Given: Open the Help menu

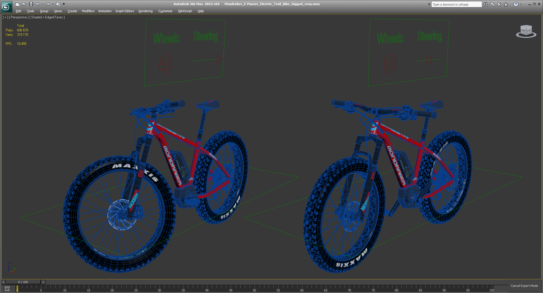Looking at the screenshot, I should click(201, 11).
